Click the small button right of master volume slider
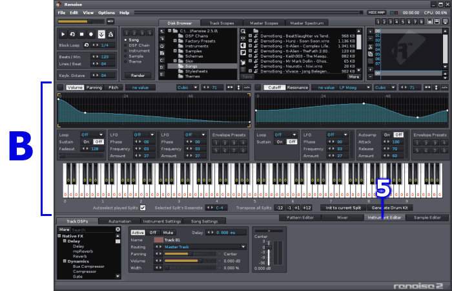The image size is (452, 291). pos(110,21)
